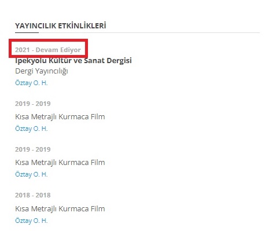The image size is (265, 231).
Task: Select the first 2019 Kısa Metrajlı Kurmaca Film
Action: [60, 117]
